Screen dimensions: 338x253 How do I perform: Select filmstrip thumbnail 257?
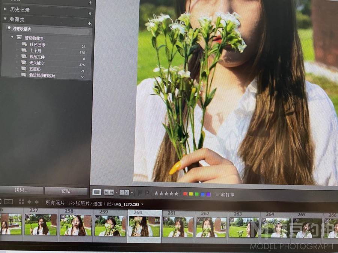41,225
